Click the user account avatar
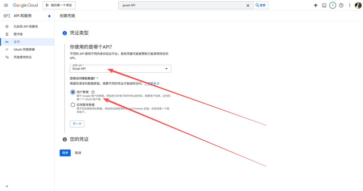This screenshot has width=363, height=191. point(358,5)
